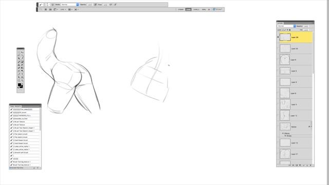Select the highlighted workspace button
The height and width of the screenshot is (185, 329).
189,9
